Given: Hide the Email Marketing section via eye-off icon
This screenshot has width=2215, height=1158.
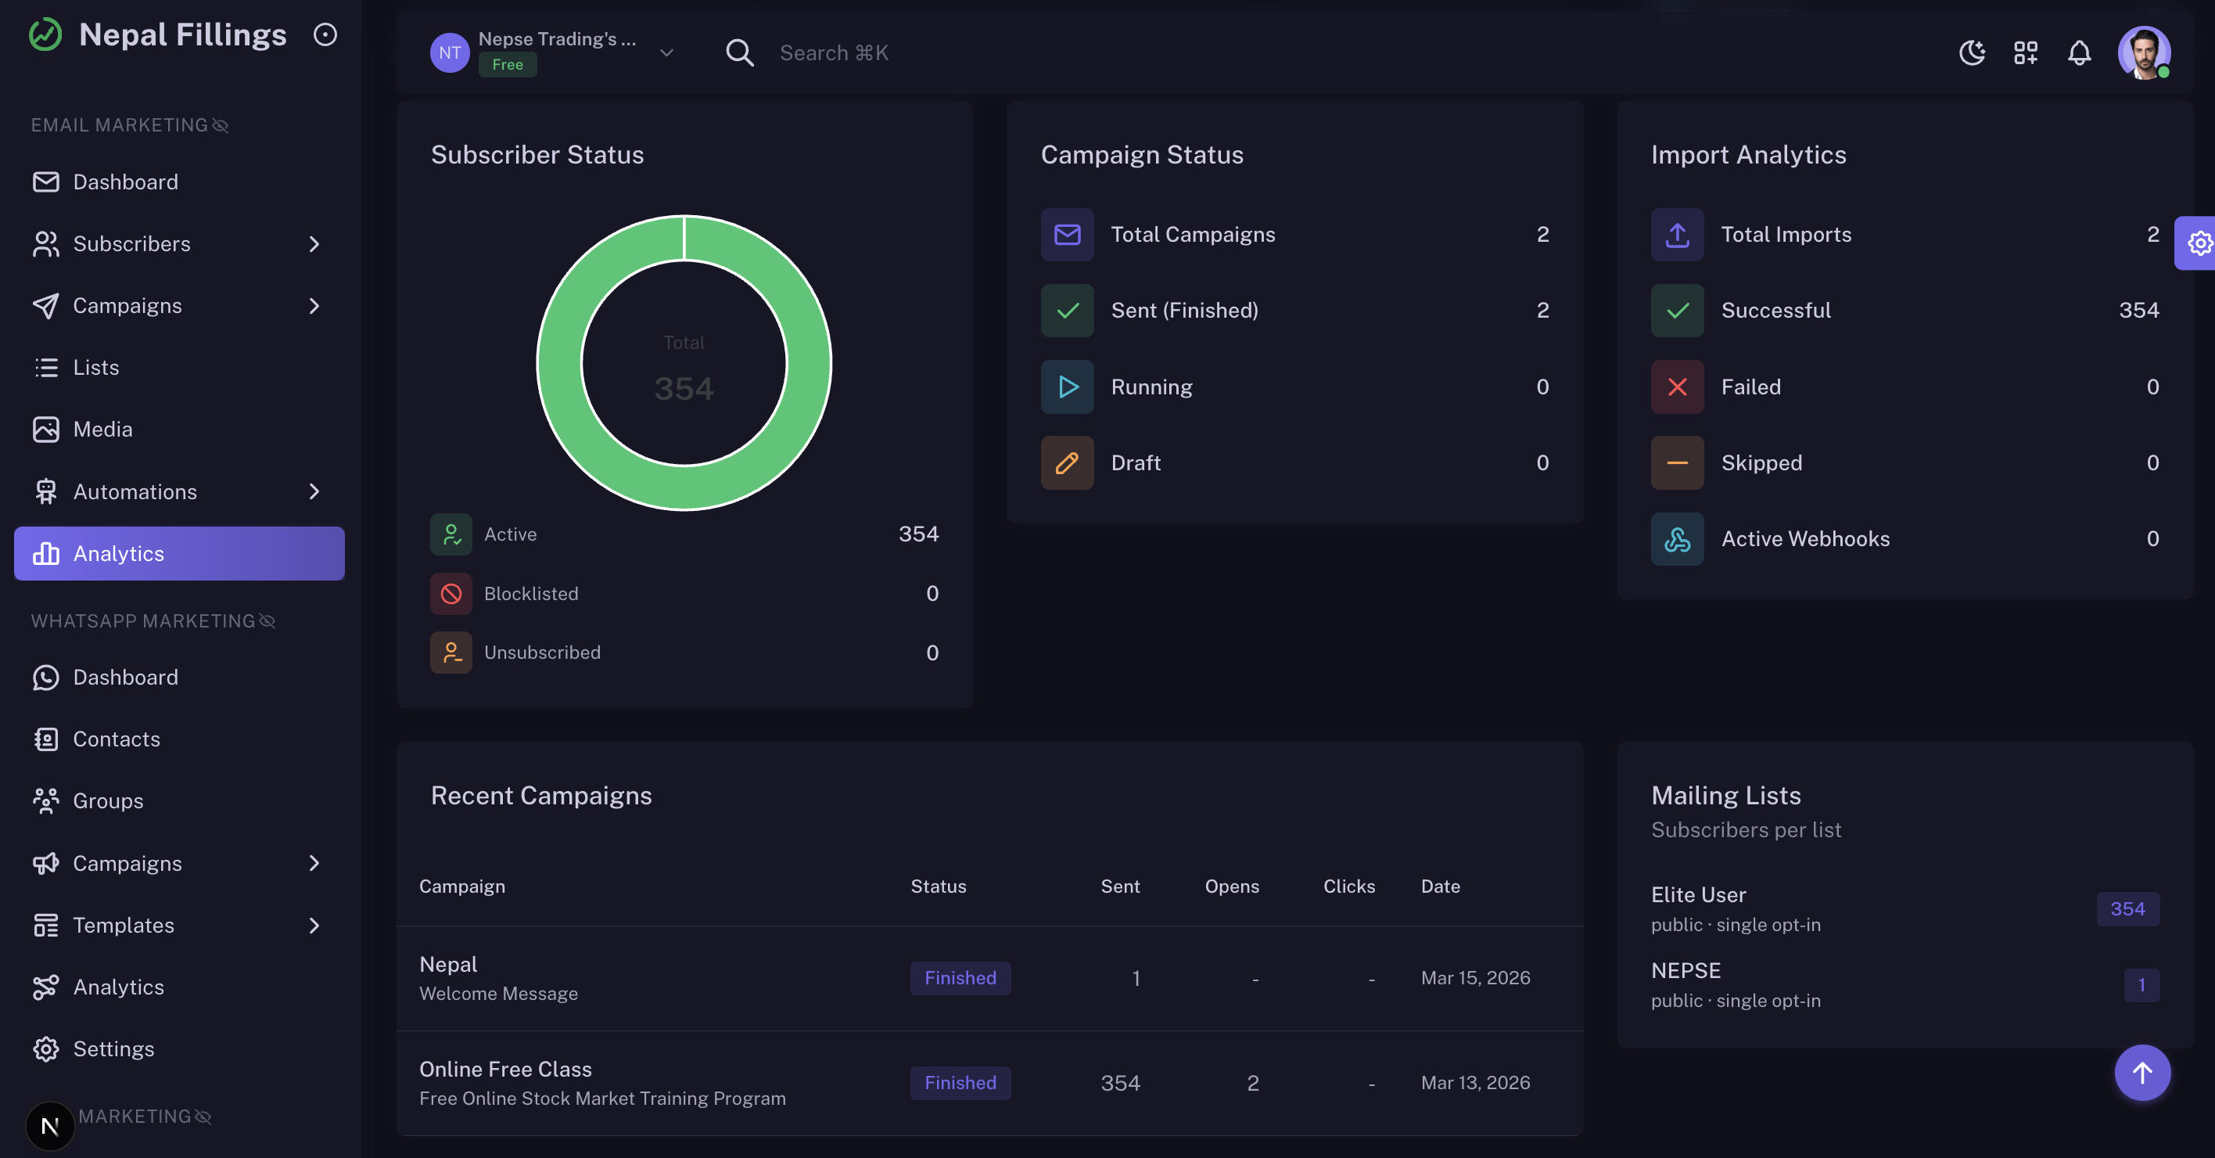Looking at the screenshot, I should pos(221,124).
